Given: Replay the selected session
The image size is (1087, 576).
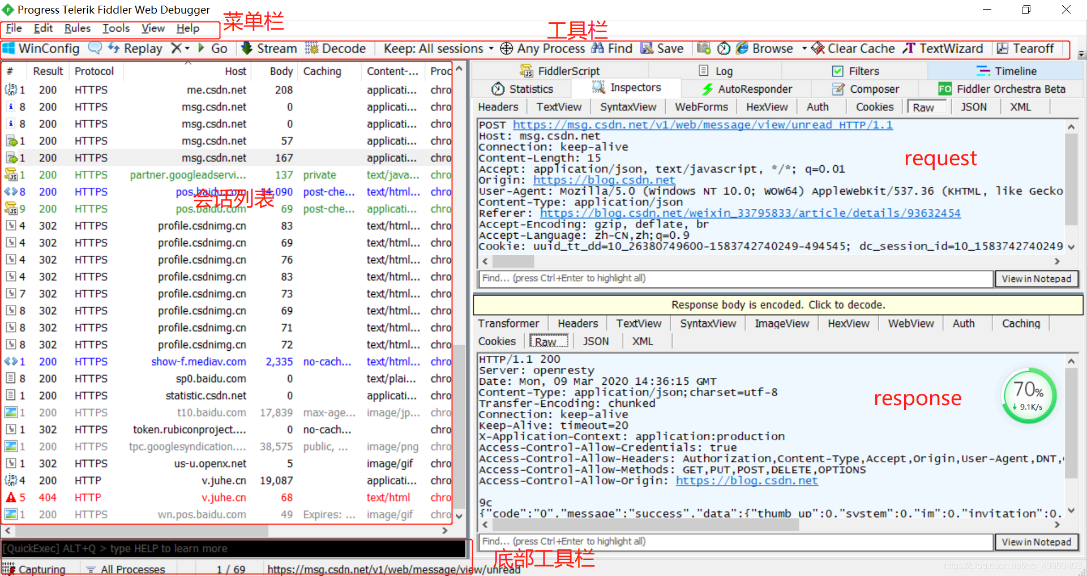Looking at the screenshot, I should click(135, 49).
